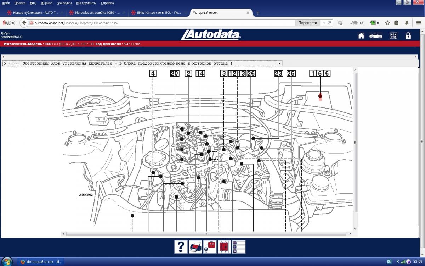The image size is (425, 266).
Task: Click component label 12 on diagram
Action: pos(232,73)
